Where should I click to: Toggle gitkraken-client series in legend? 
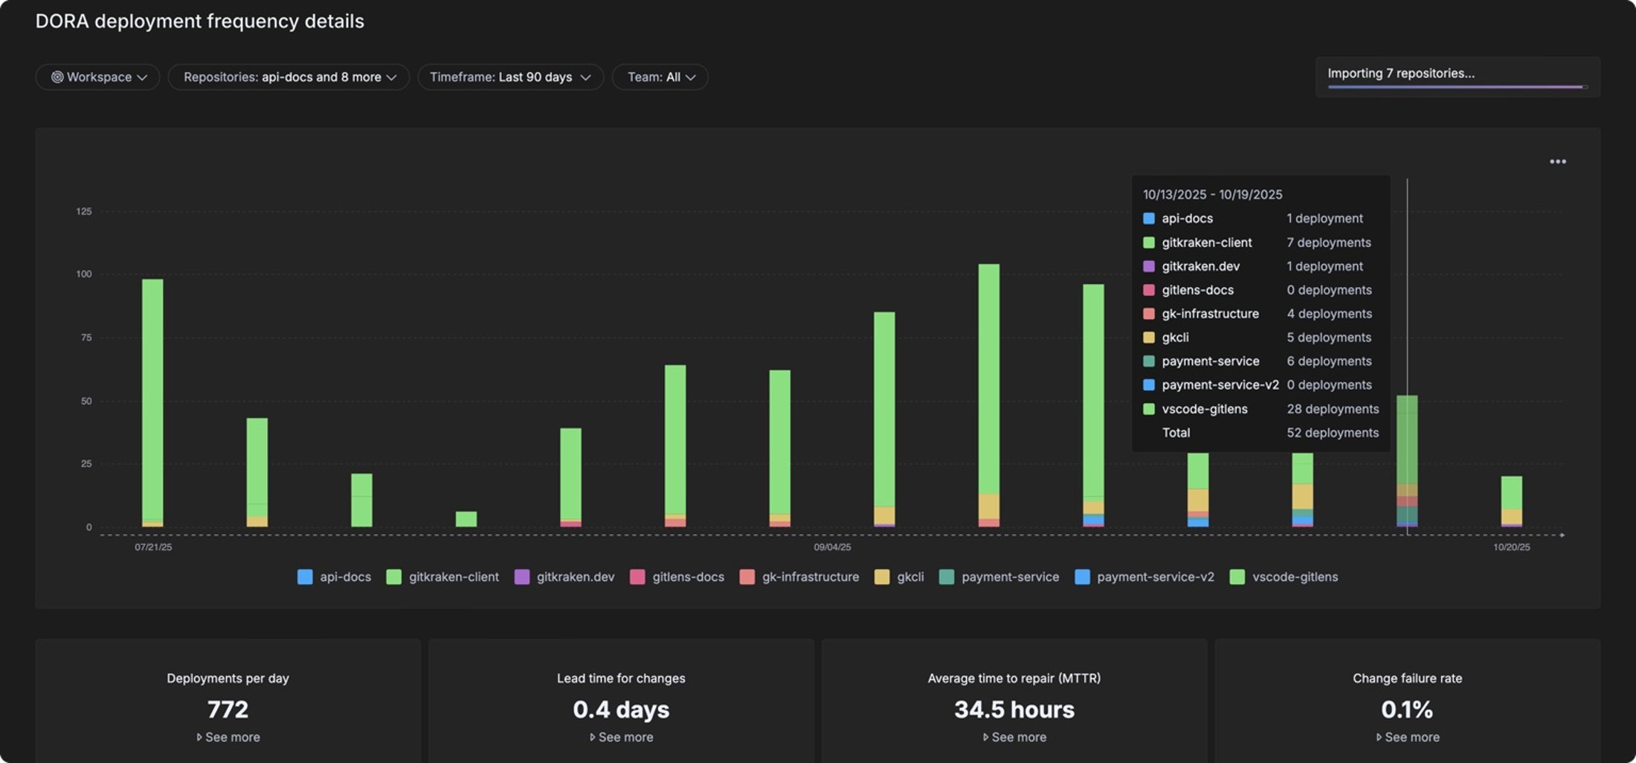(x=394, y=577)
